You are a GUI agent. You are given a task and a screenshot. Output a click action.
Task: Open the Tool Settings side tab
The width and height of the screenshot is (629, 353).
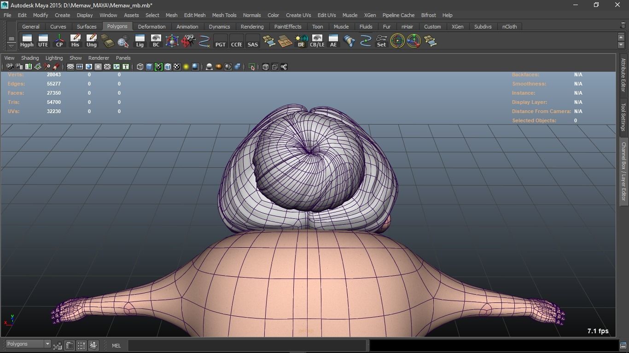click(x=623, y=117)
